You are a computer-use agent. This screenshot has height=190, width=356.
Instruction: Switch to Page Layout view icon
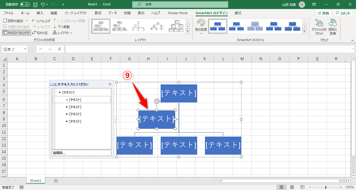pos(292,187)
